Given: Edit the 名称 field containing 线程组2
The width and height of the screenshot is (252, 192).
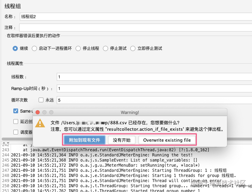Looking at the screenshot, I should click(x=136, y=16).
